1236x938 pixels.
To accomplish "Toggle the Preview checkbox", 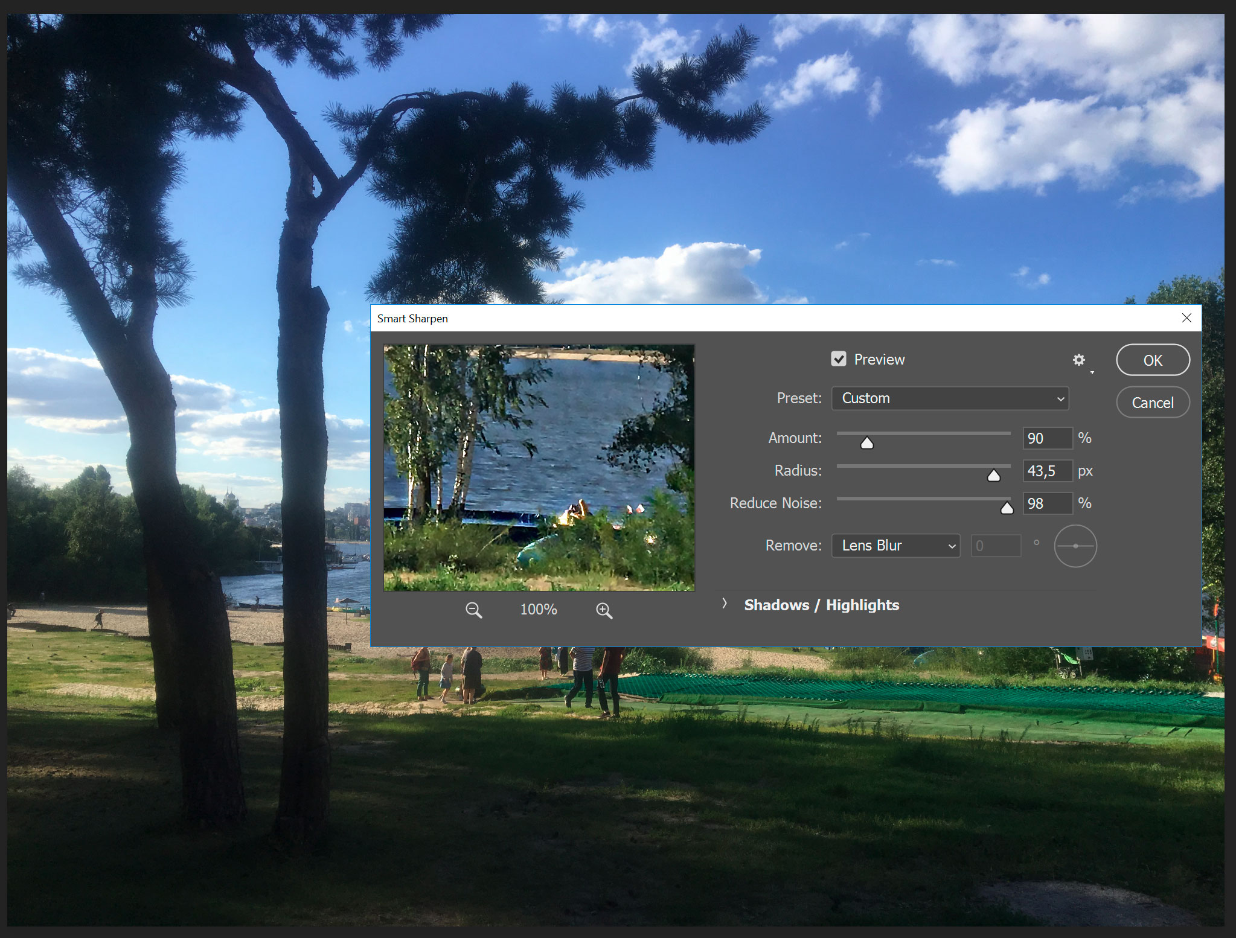I will pos(839,359).
